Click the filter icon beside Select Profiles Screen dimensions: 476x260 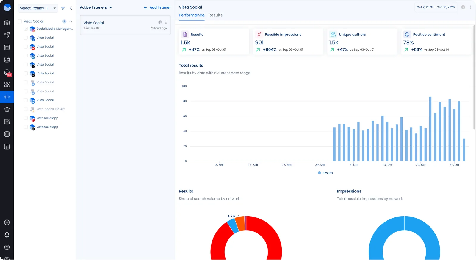point(63,8)
